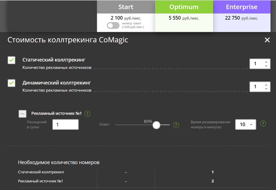Increase Динамический коллтрекинг sources count

(x=266, y=85)
